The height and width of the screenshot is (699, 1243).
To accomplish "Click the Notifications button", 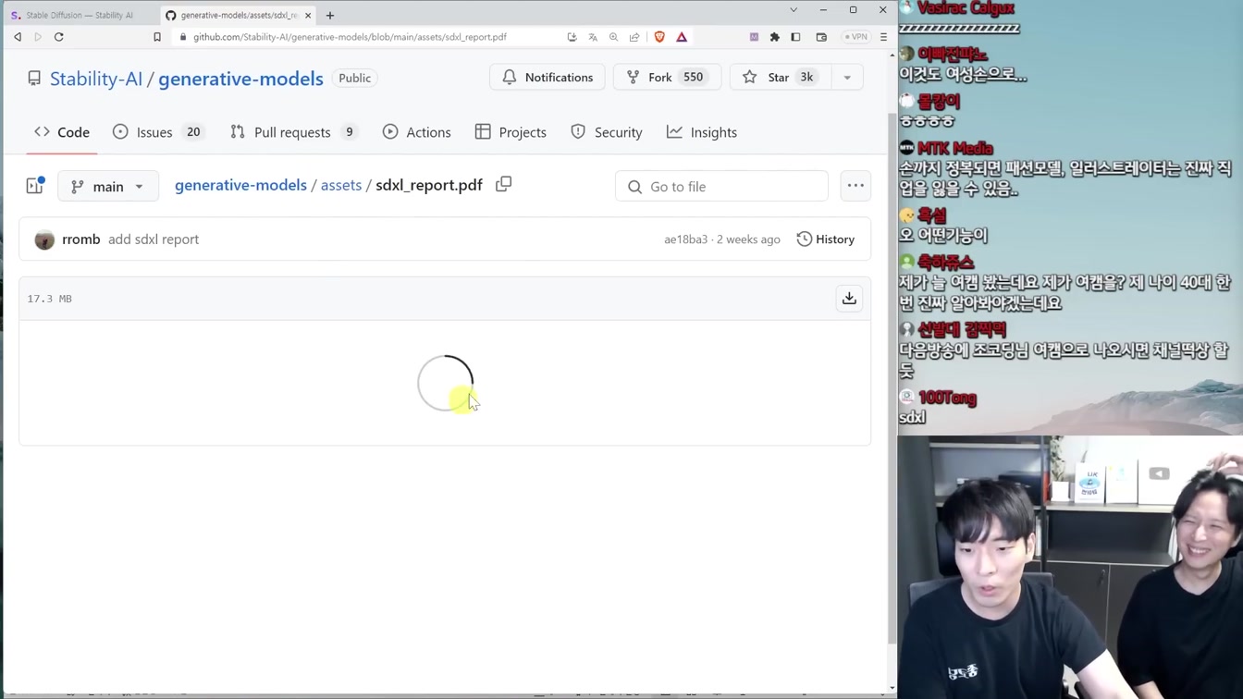I will click(x=548, y=78).
